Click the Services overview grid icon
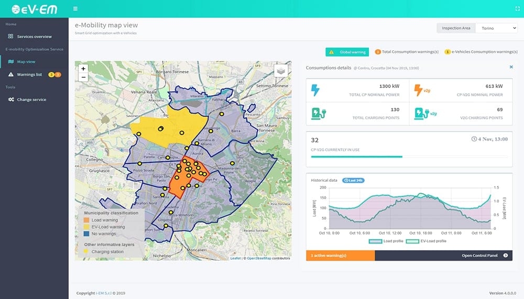 click(x=10, y=36)
